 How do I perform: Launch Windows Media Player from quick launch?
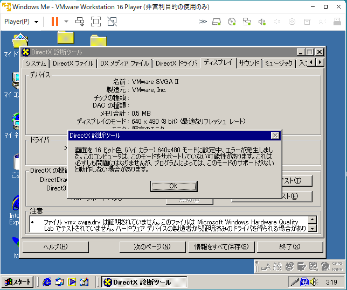click(72, 282)
